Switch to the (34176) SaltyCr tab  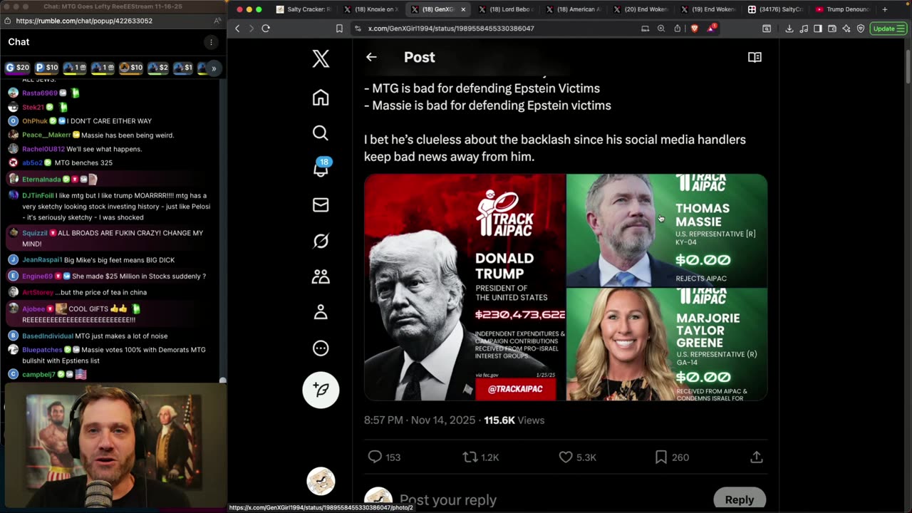tap(775, 9)
